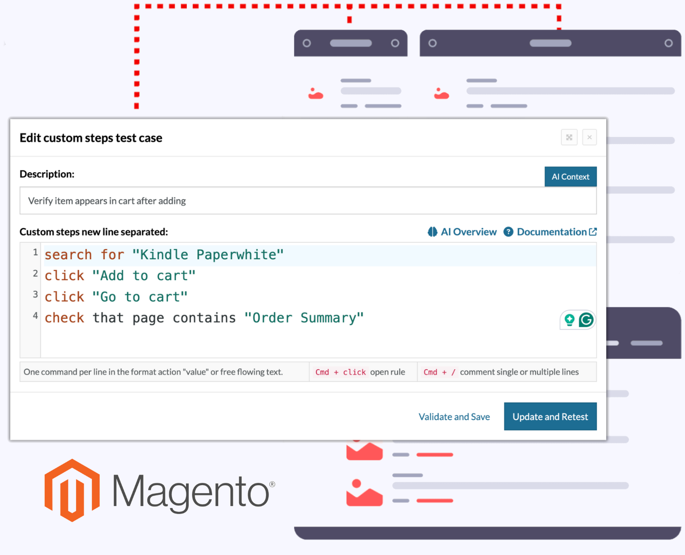
Task: Click the "Kindle Paperwhite" string value
Action: [x=208, y=255]
